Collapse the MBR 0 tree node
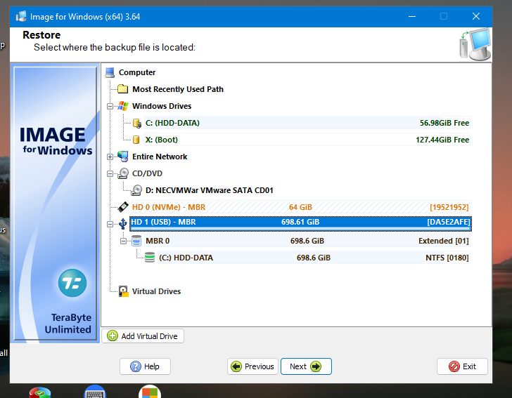The height and width of the screenshot is (398, 512). tap(123, 241)
